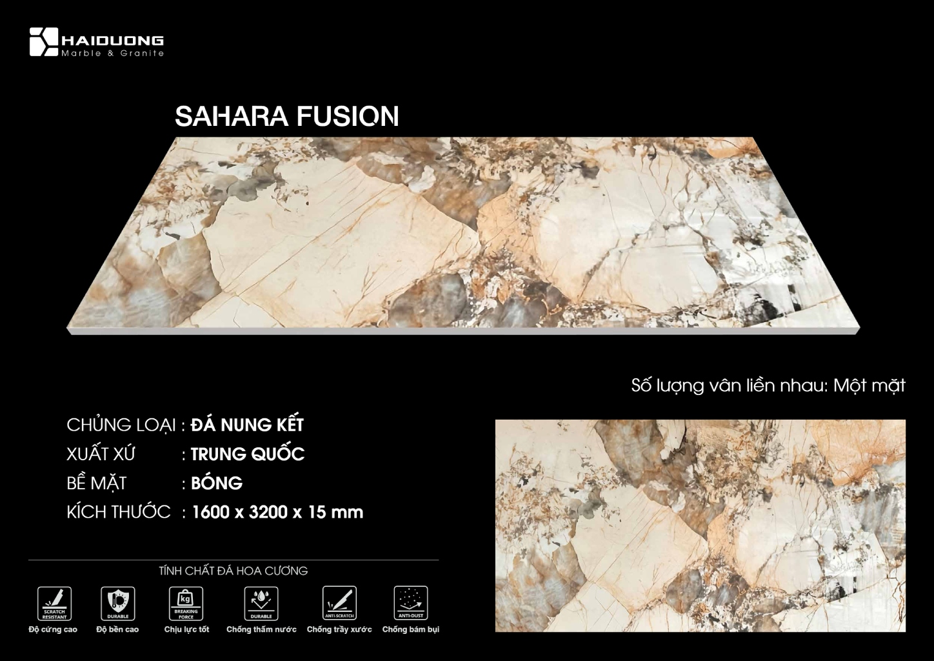
Task: Select the BÓNG surface value
Action: tap(217, 483)
